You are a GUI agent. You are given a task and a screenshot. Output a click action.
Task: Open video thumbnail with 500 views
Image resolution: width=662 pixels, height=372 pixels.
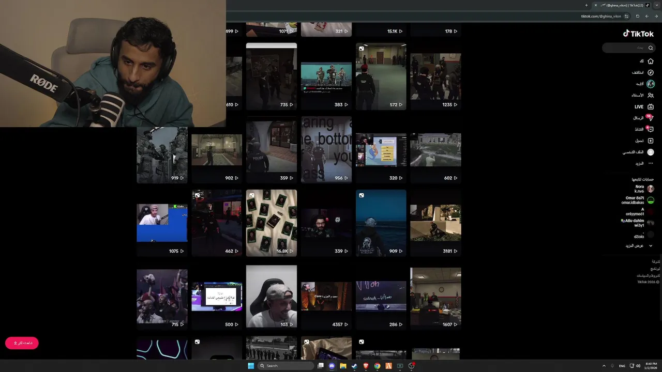(217, 296)
